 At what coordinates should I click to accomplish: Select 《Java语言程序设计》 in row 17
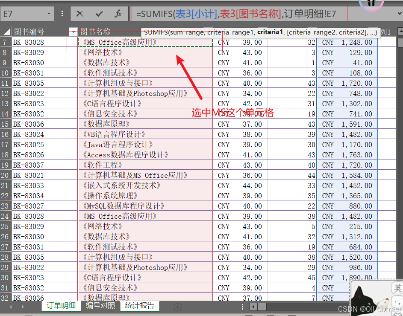pos(145,145)
